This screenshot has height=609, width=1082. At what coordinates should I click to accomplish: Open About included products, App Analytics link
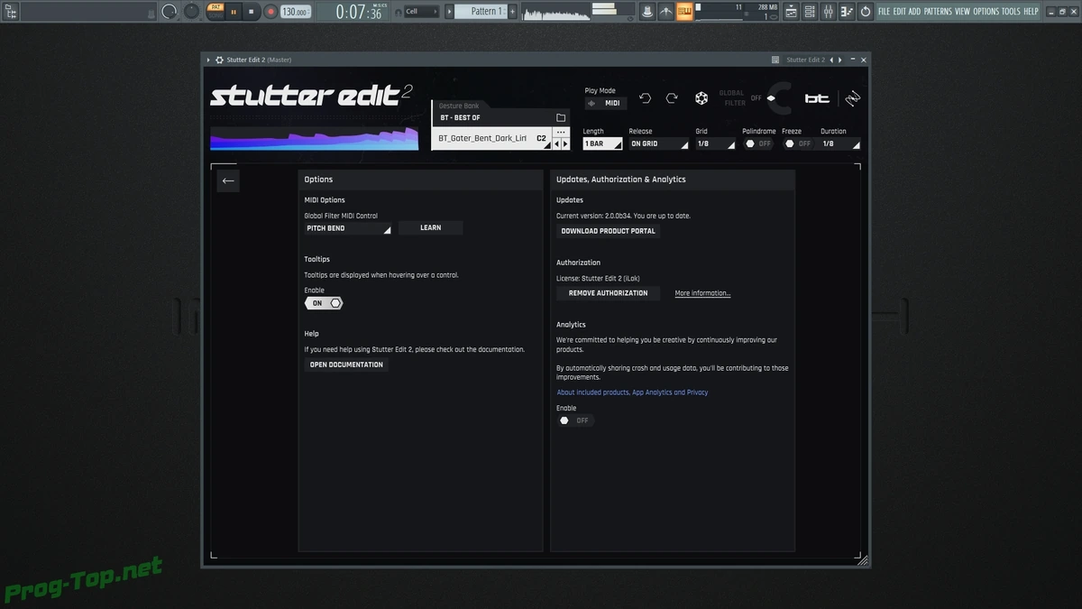point(632,392)
